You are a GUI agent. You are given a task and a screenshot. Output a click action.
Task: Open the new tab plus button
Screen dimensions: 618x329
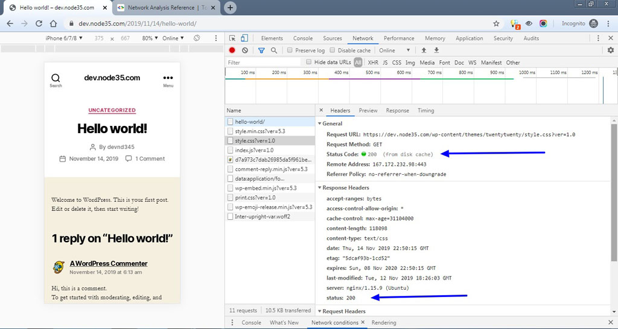coord(230,7)
